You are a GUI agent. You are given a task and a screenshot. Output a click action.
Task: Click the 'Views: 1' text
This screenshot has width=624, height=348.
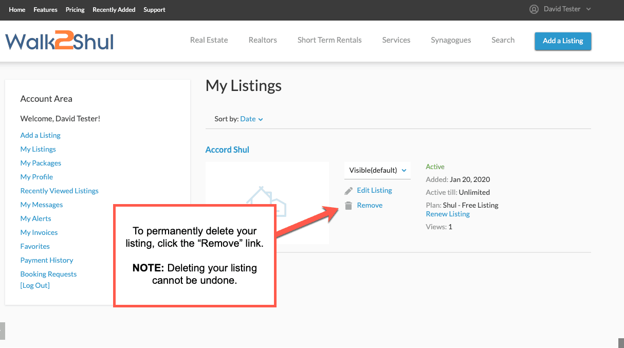(x=439, y=227)
